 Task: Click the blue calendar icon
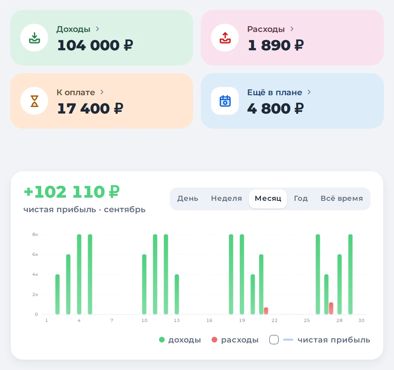click(x=225, y=101)
